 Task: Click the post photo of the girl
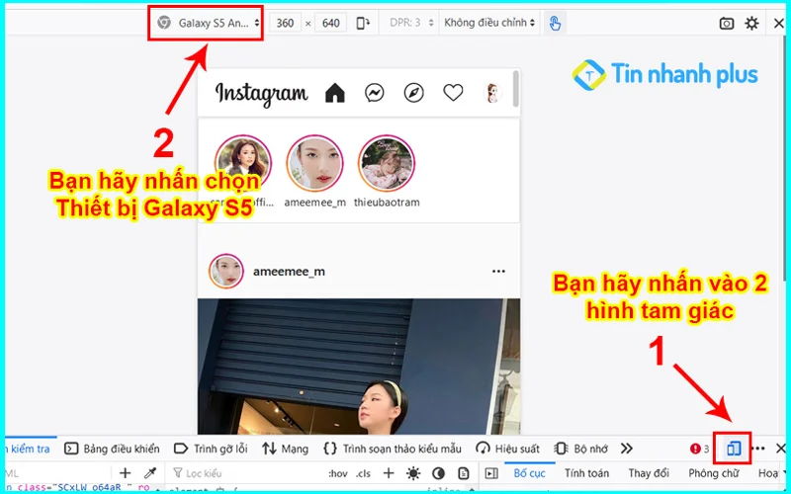(359, 367)
